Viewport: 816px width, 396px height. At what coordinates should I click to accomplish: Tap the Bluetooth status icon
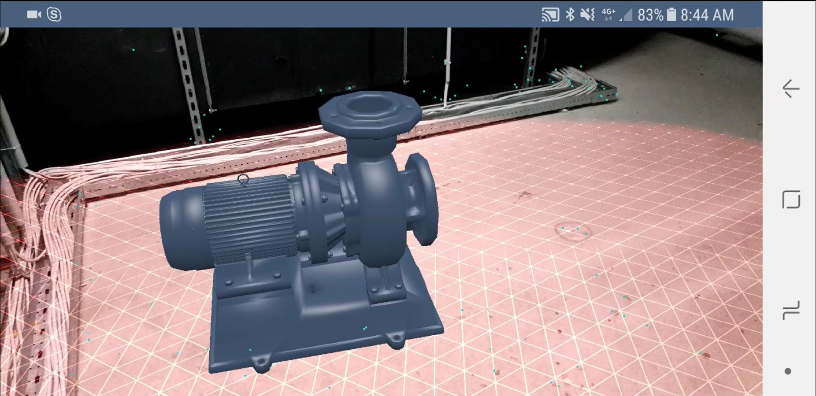pos(570,15)
